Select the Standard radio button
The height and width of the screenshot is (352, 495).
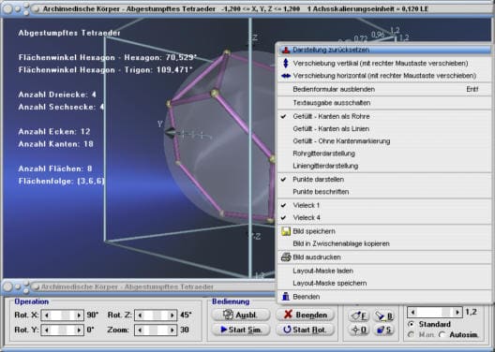click(x=411, y=324)
